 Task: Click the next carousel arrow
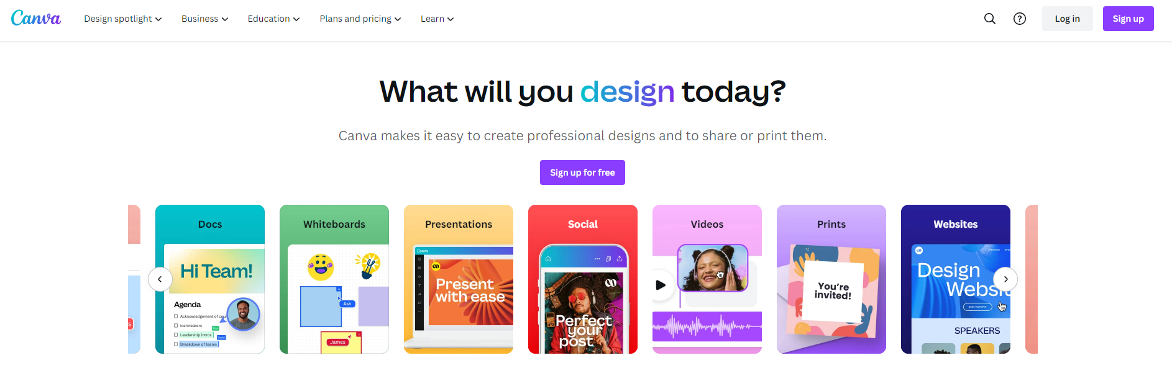point(1005,279)
